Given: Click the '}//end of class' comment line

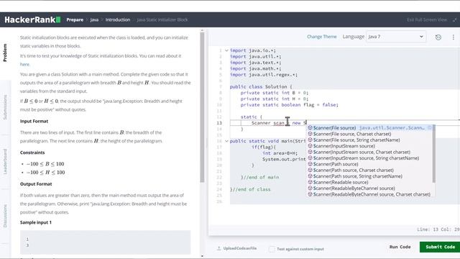Looking at the screenshot, I should [250, 189].
